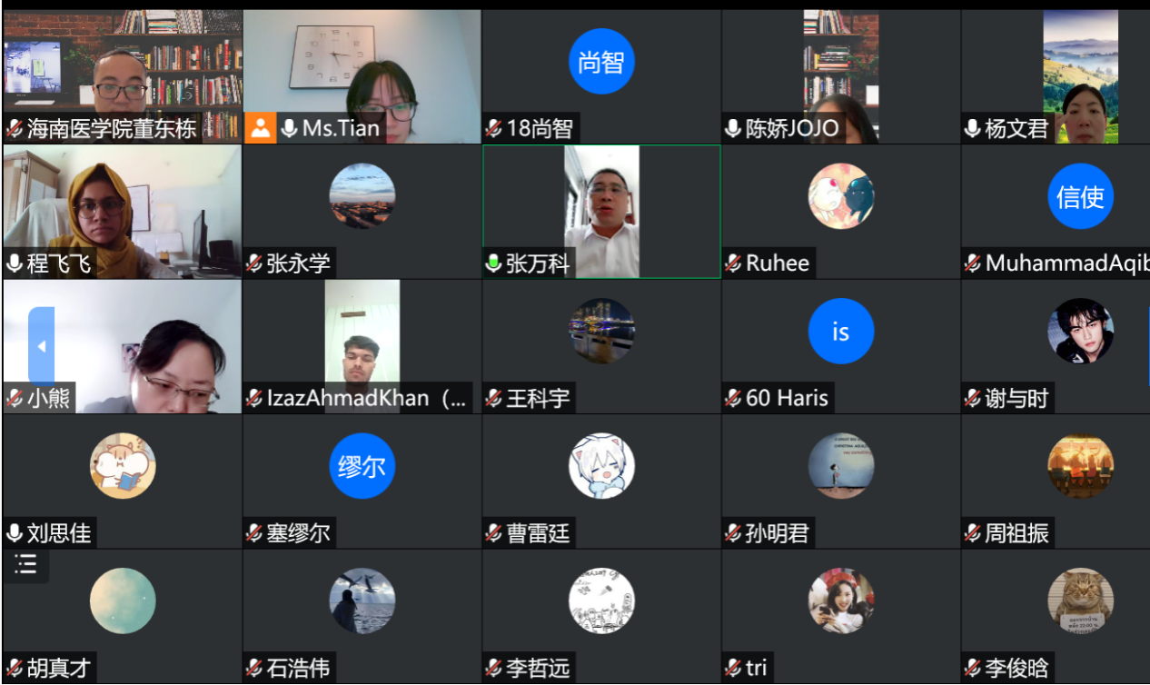This screenshot has height=685, width=1150.
Task: Expand the blue left-arrow side tab
Action: 41,346
